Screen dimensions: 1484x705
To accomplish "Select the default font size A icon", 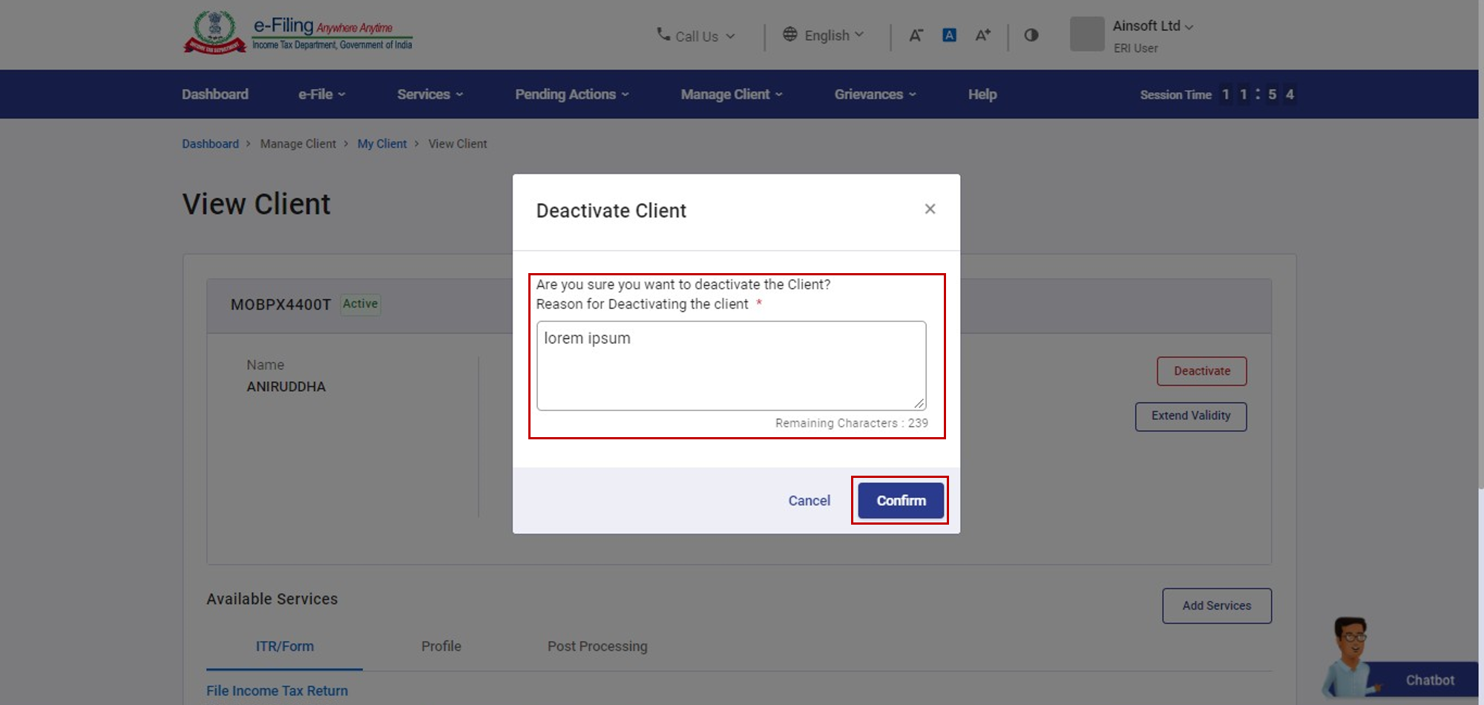I will coord(949,35).
